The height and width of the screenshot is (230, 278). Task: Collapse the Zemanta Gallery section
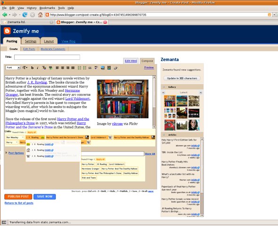click(x=164, y=87)
